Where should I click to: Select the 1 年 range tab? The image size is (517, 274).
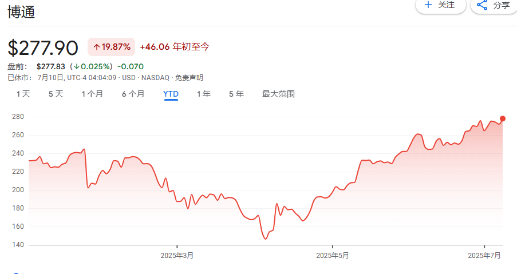pos(204,94)
